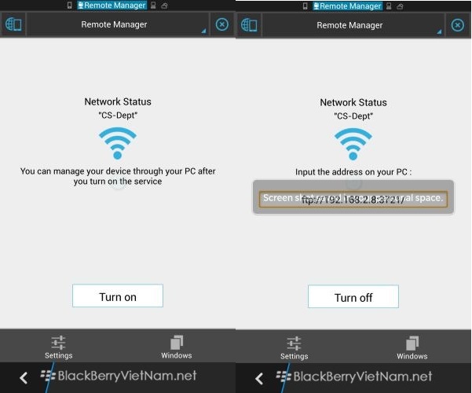Viewport: 472px width, 393px height.
Task: Tap the Wi-Fi signal icon, left screen
Action: [x=118, y=143]
